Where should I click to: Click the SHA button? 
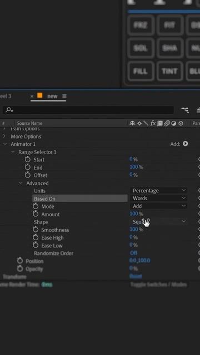point(169,48)
